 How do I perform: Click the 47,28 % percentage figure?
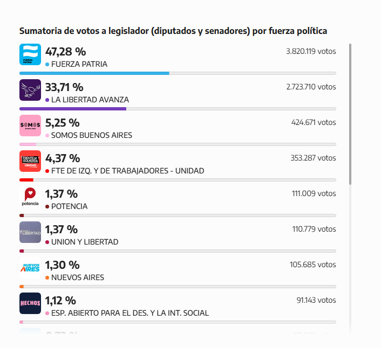click(x=65, y=52)
